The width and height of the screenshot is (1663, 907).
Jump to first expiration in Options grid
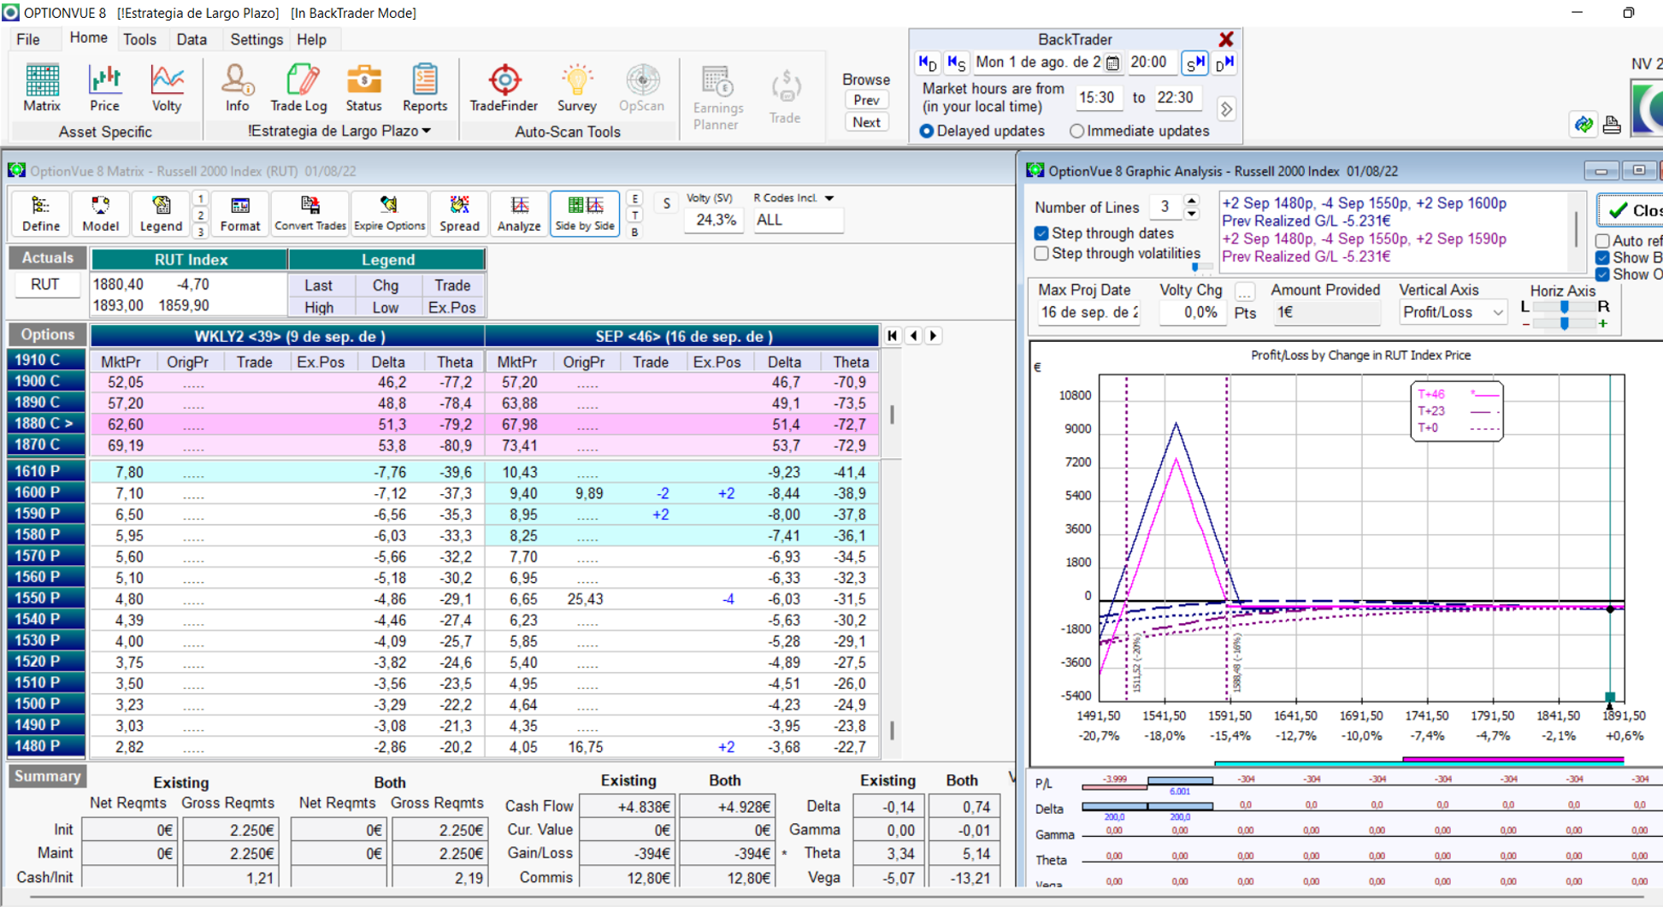click(893, 336)
